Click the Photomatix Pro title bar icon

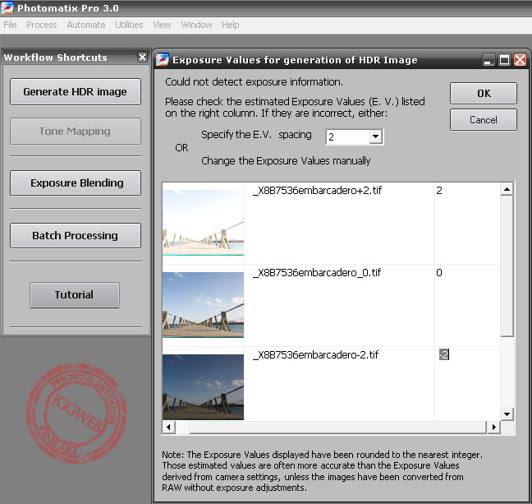click(7, 8)
